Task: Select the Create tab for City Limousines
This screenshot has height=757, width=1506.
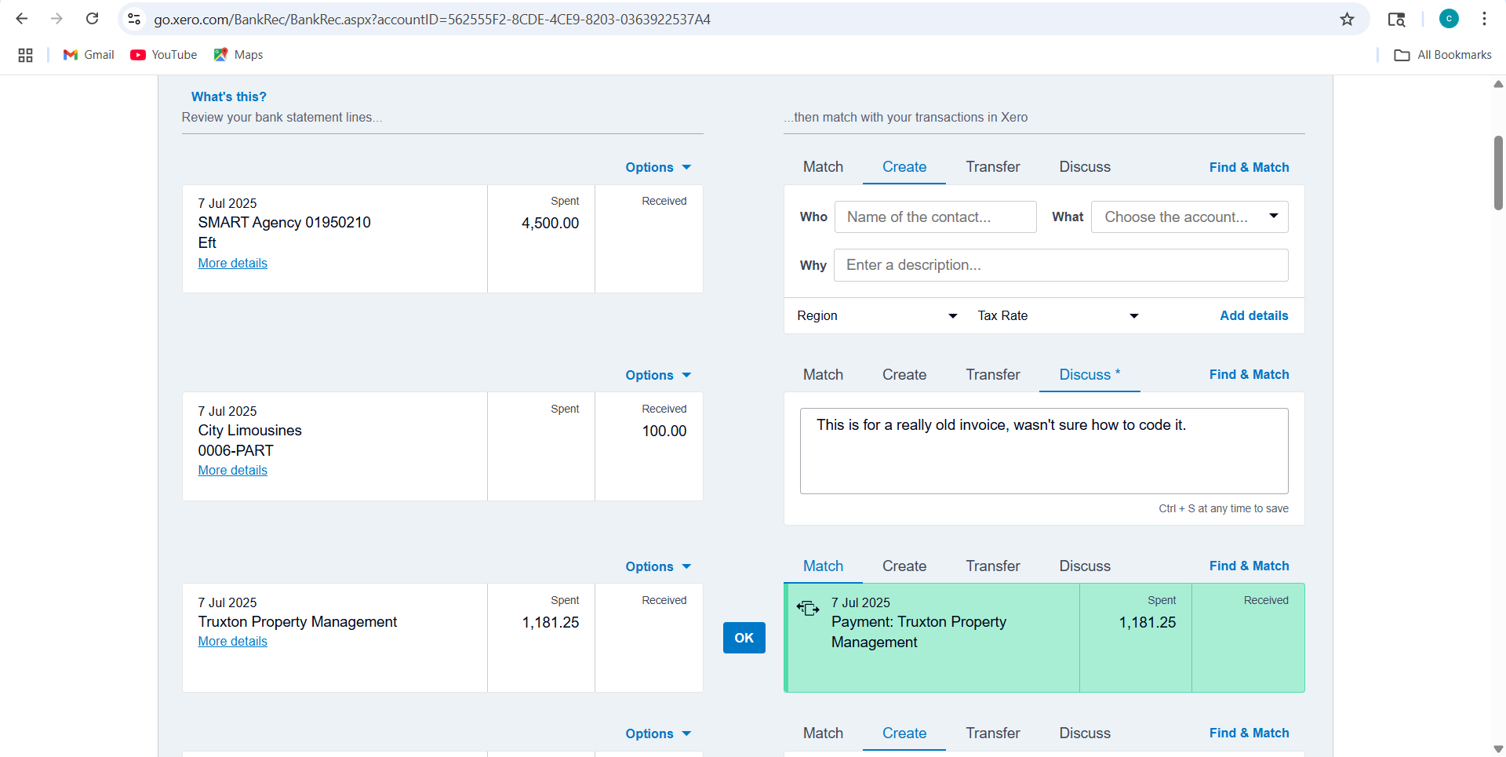Action: [904, 375]
